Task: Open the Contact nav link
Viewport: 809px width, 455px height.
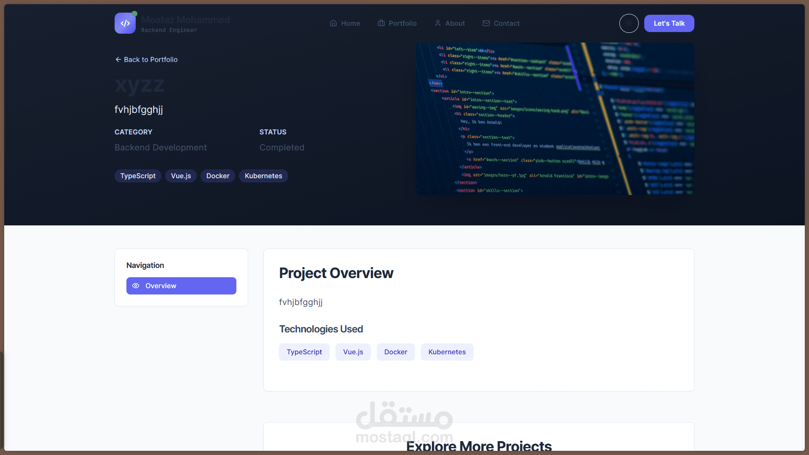Action: [506, 23]
